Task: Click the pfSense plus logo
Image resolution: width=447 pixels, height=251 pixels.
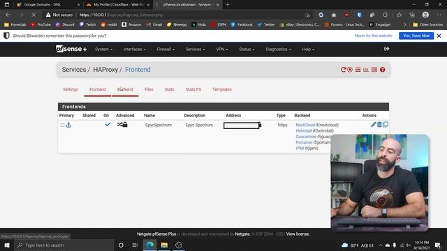Action: [71, 49]
